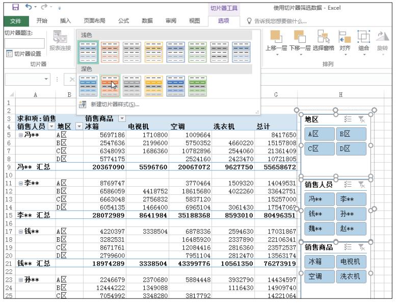Toggle multi-select on 销售商品 slicer
This screenshot has width=399, height=303.
(348, 247)
